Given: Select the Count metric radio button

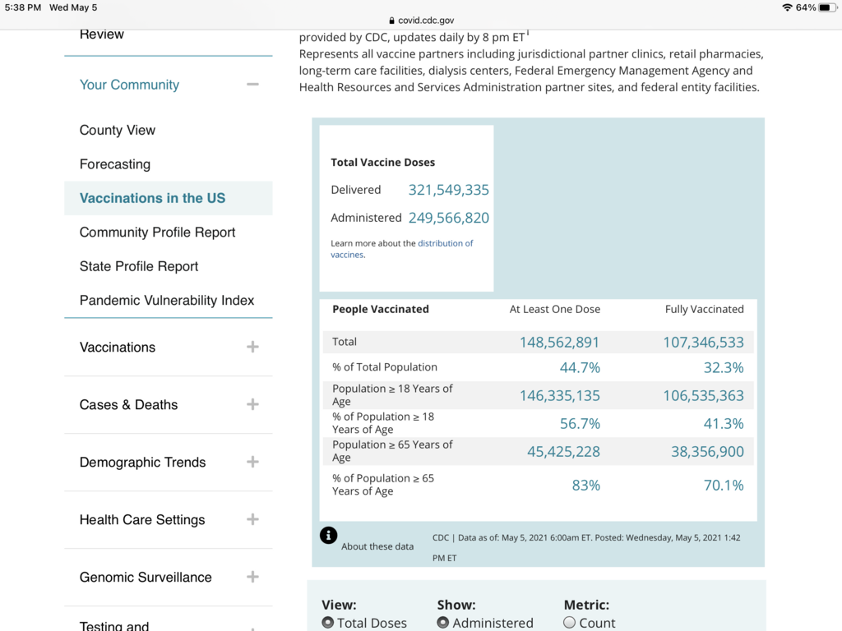Looking at the screenshot, I should (x=570, y=623).
